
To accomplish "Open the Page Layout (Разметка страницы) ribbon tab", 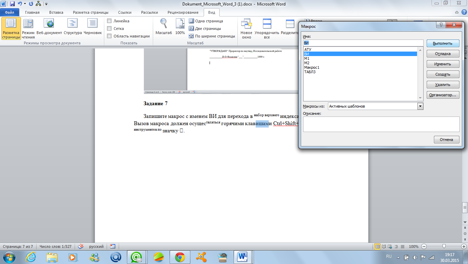I will click(x=91, y=12).
